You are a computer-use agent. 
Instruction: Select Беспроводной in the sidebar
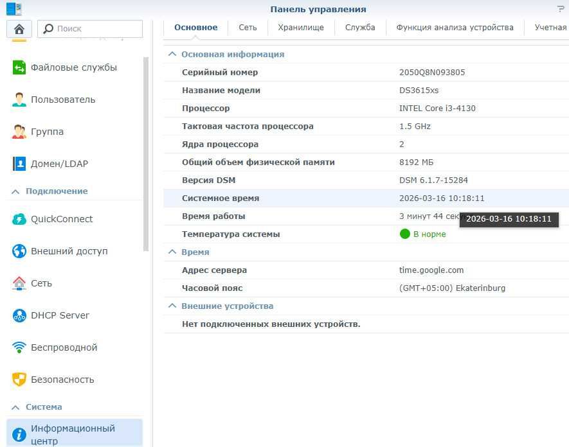tap(64, 347)
